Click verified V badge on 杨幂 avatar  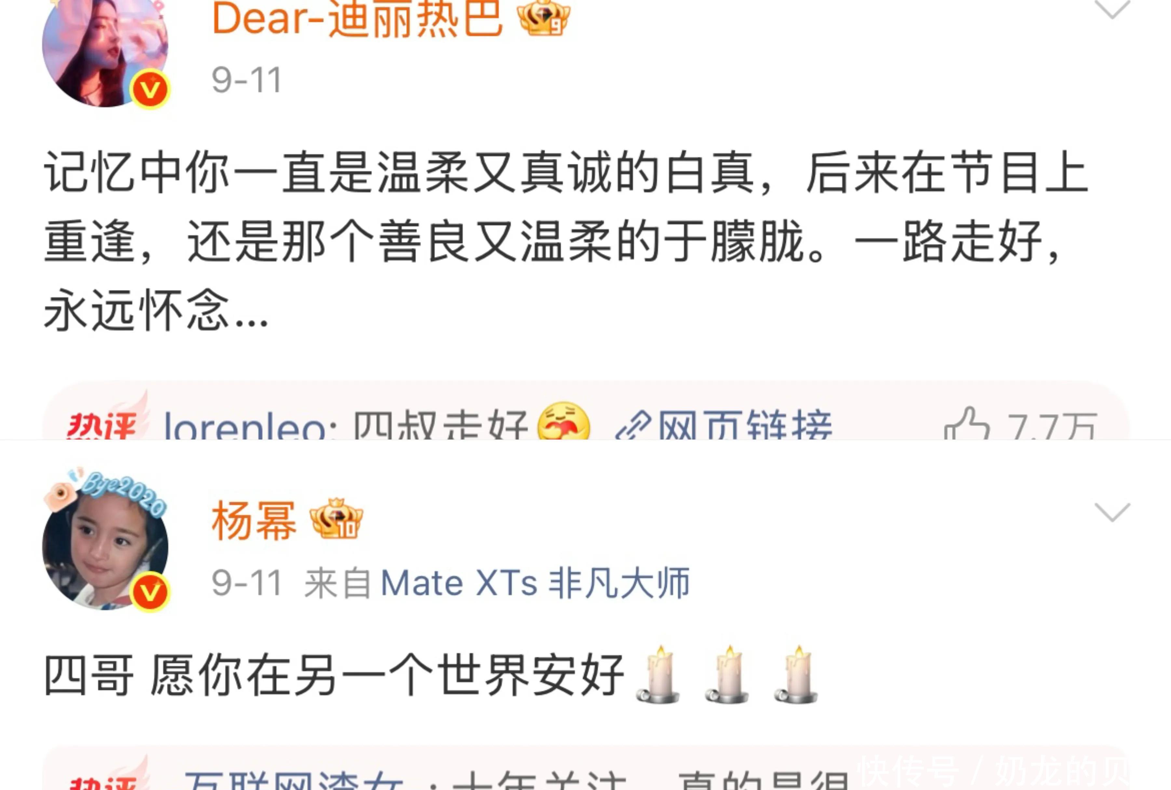point(150,592)
